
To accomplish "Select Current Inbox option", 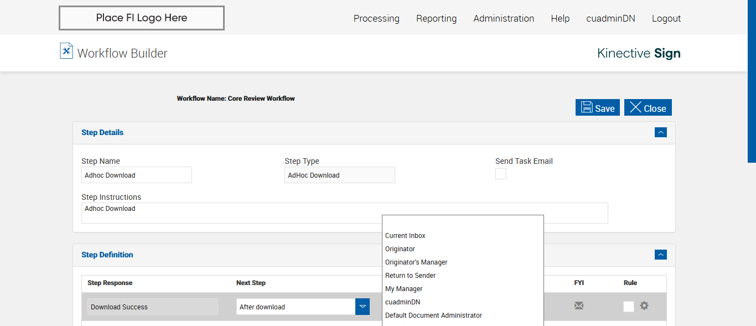I will pyautogui.click(x=405, y=236).
